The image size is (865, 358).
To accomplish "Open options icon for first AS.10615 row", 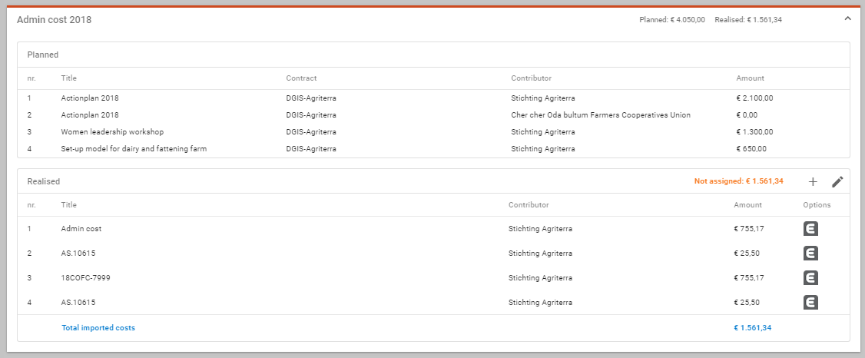I will (x=810, y=254).
